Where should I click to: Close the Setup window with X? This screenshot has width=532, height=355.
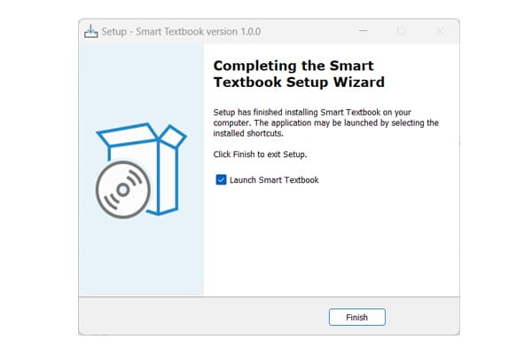point(440,32)
